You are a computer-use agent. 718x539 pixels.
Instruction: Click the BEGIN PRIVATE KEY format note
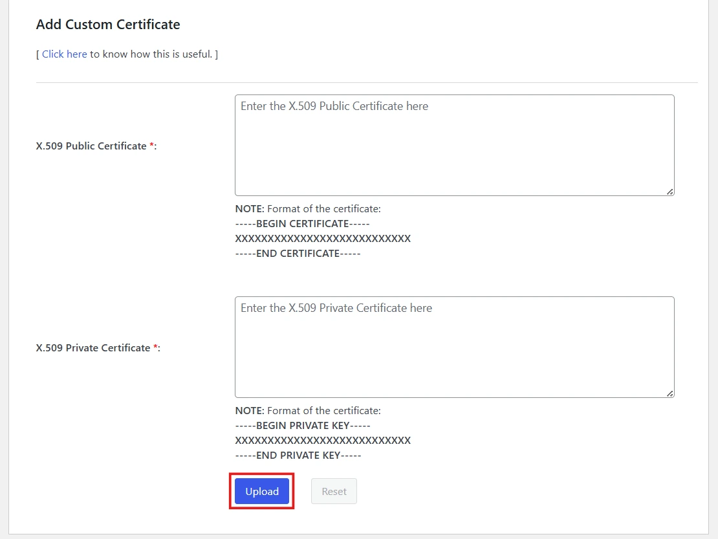pyautogui.click(x=303, y=425)
